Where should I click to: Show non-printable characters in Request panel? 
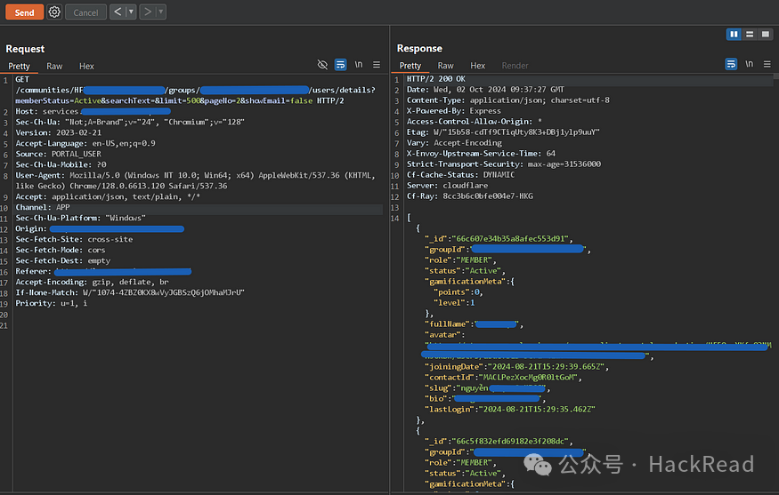(x=359, y=65)
